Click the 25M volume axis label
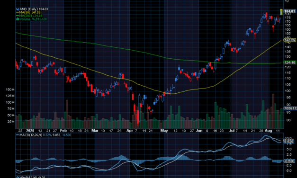Viewport: 297px width, 178px height. tap(11, 122)
